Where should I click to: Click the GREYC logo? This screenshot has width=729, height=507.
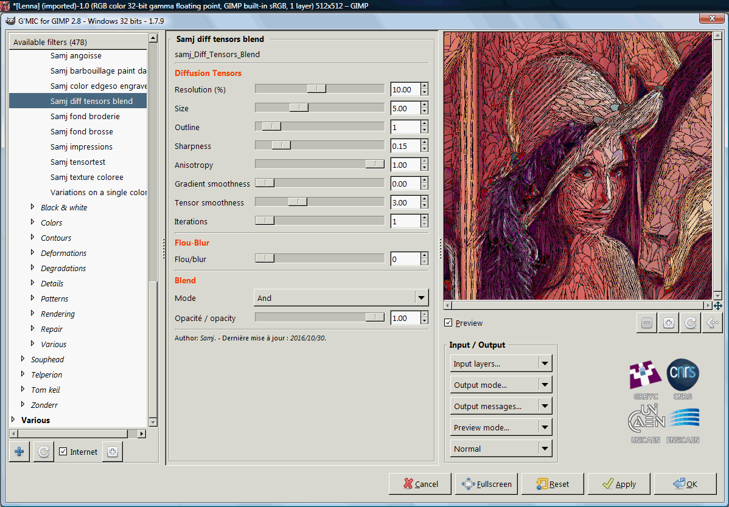646,379
